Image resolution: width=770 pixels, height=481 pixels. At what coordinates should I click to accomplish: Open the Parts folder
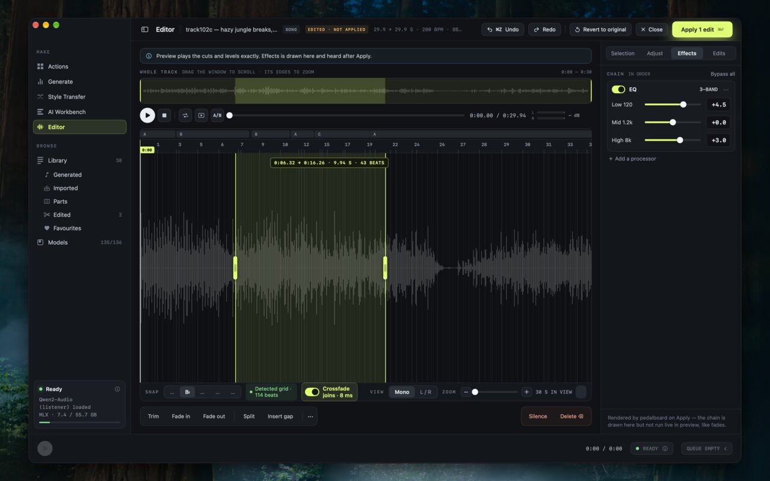coord(83,201)
